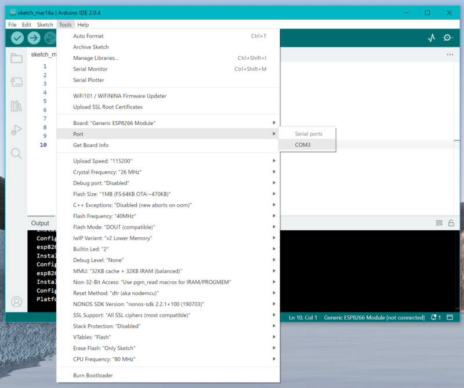464x388 pixels.
Task: Upload the sketch using the arrow icon
Action: (x=34, y=38)
